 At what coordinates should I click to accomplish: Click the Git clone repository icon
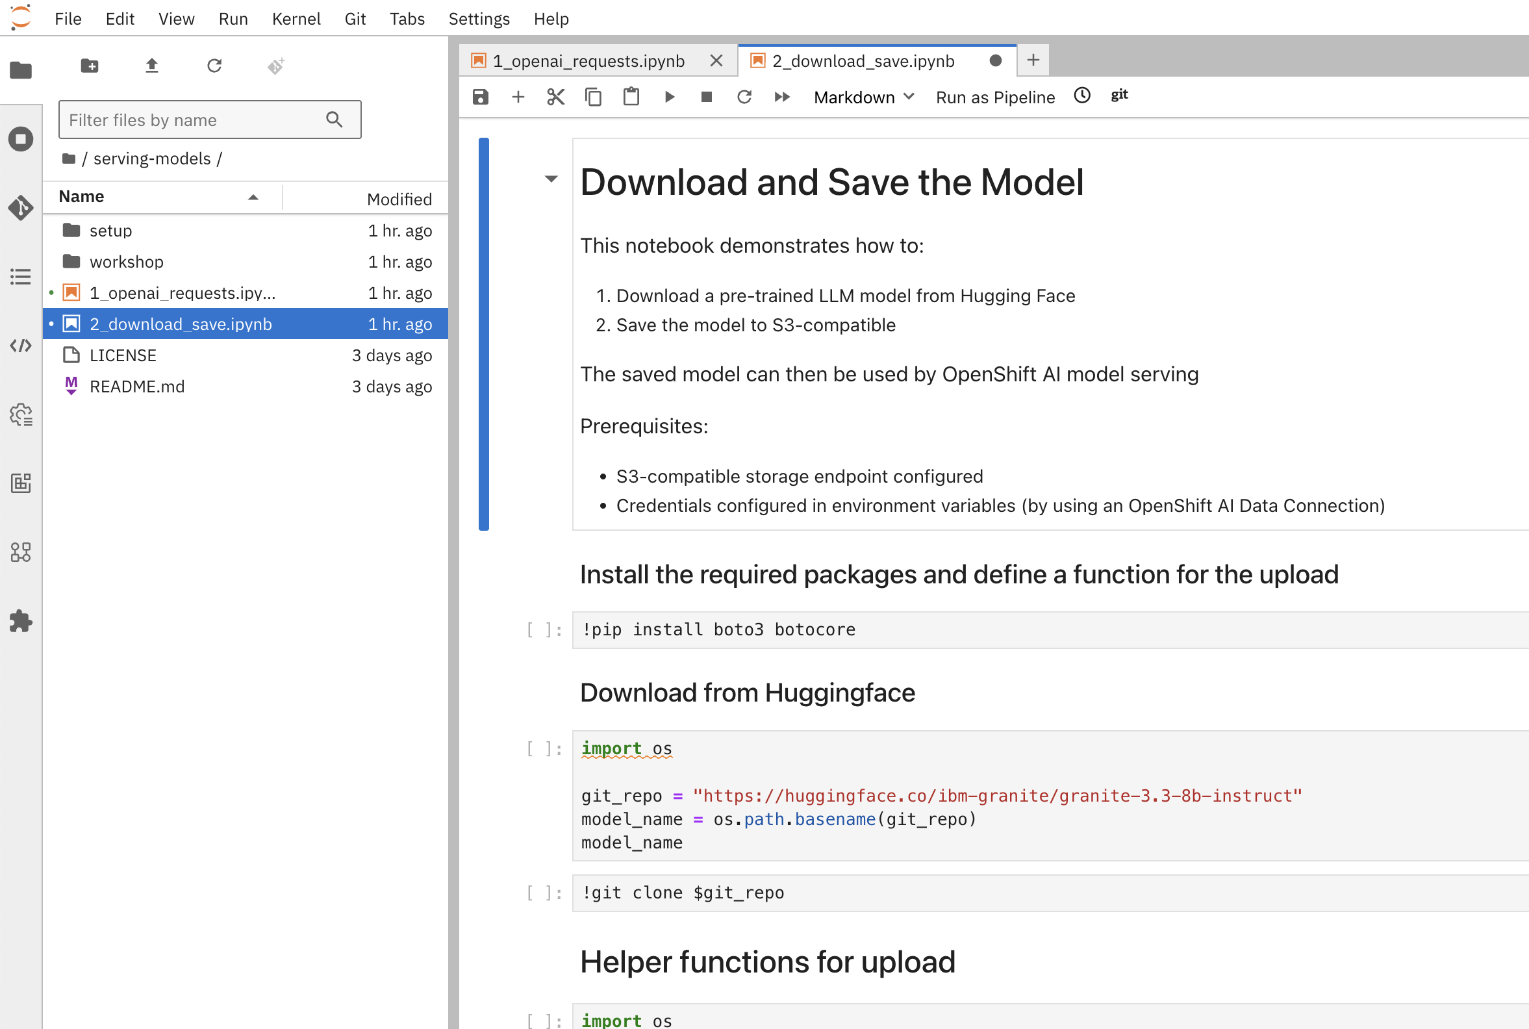pos(276,66)
